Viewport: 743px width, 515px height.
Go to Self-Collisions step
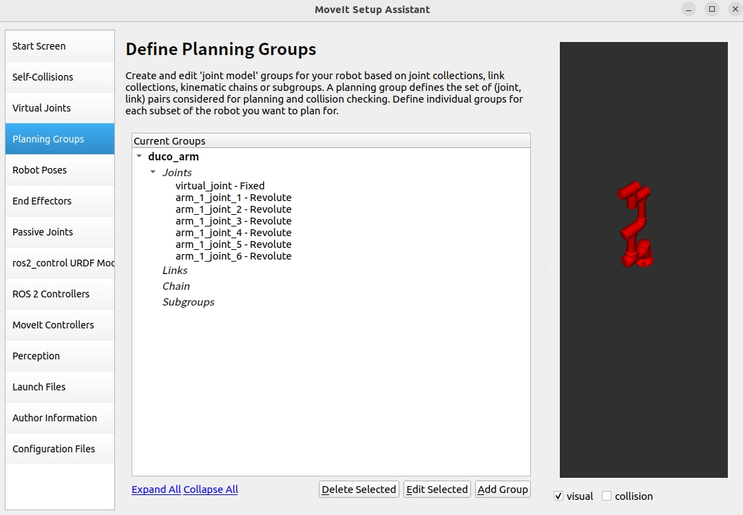[x=60, y=77]
